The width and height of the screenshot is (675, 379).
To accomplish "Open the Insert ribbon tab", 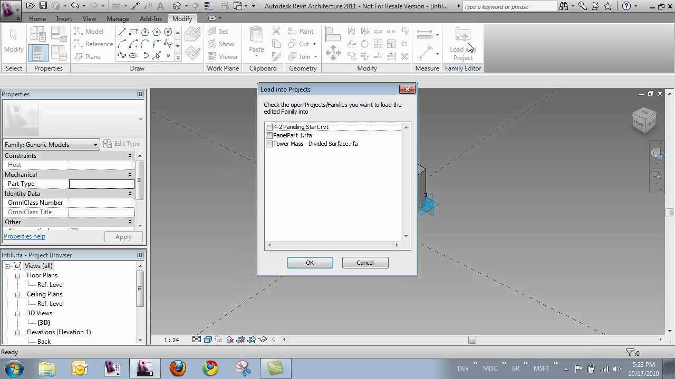I will pyautogui.click(x=64, y=18).
